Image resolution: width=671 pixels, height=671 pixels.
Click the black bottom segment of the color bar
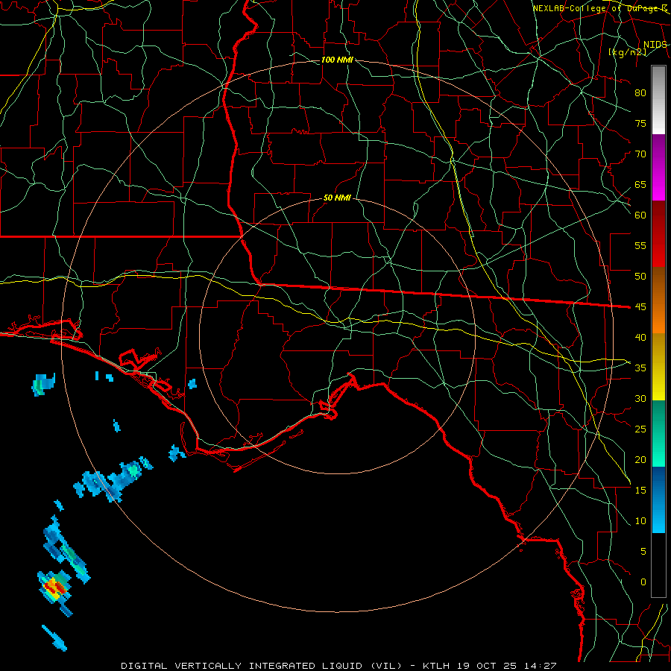pos(658,565)
